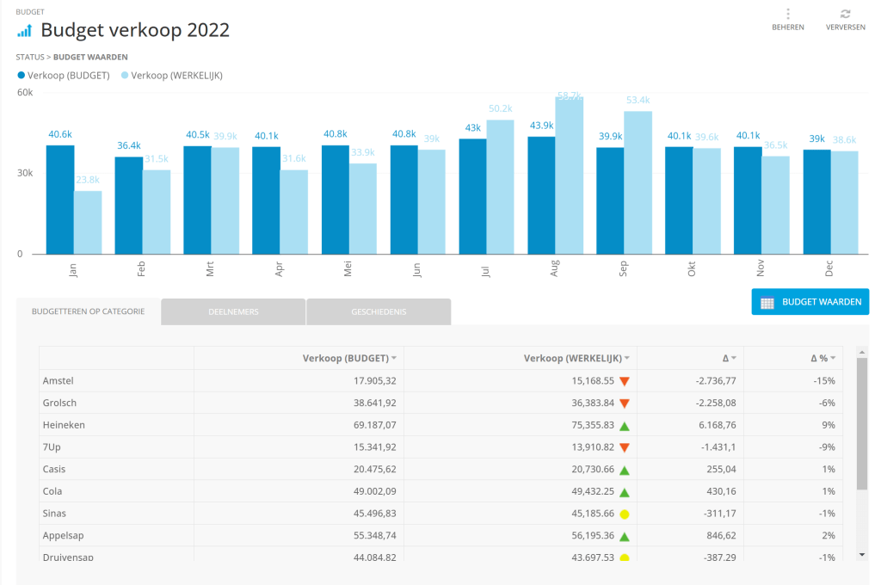Click the Verversen refresh icon
881x585 pixels.
pyautogui.click(x=845, y=15)
